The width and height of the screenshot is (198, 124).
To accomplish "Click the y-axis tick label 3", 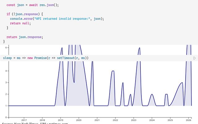I will click(x=6, y=82).
